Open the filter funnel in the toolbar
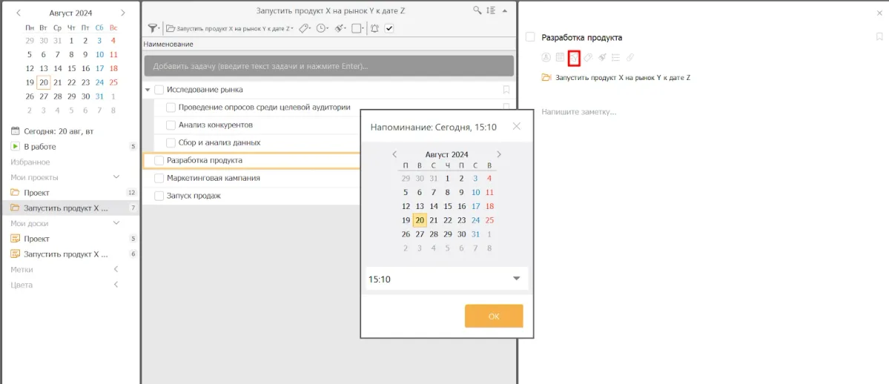This screenshot has height=384, width=889. coord(153,28)
